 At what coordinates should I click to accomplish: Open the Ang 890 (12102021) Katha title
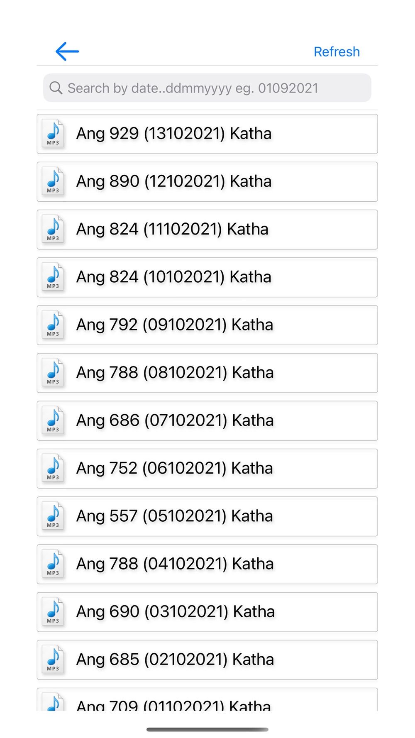(x=174, y=181)
